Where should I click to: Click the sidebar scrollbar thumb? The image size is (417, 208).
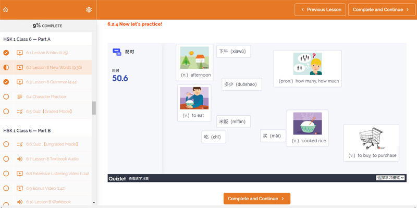[x=94, y=108]
